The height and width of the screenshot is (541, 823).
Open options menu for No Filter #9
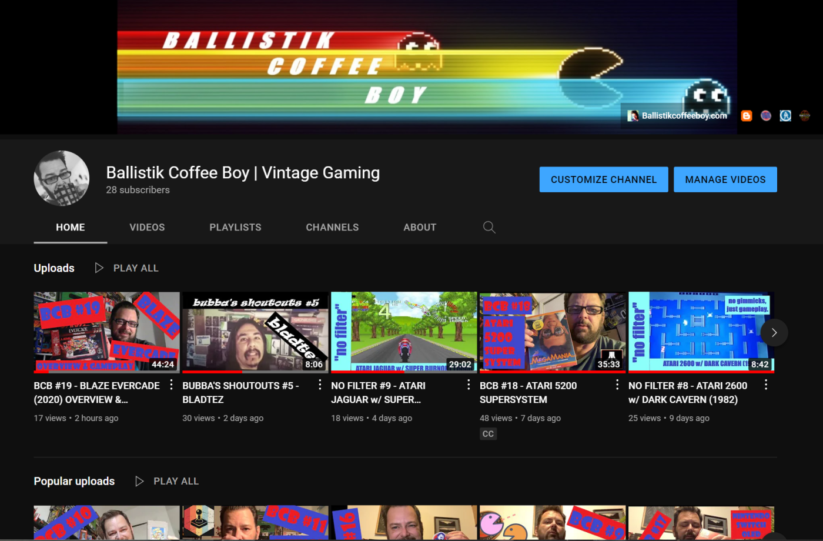[x=469, y=385]
